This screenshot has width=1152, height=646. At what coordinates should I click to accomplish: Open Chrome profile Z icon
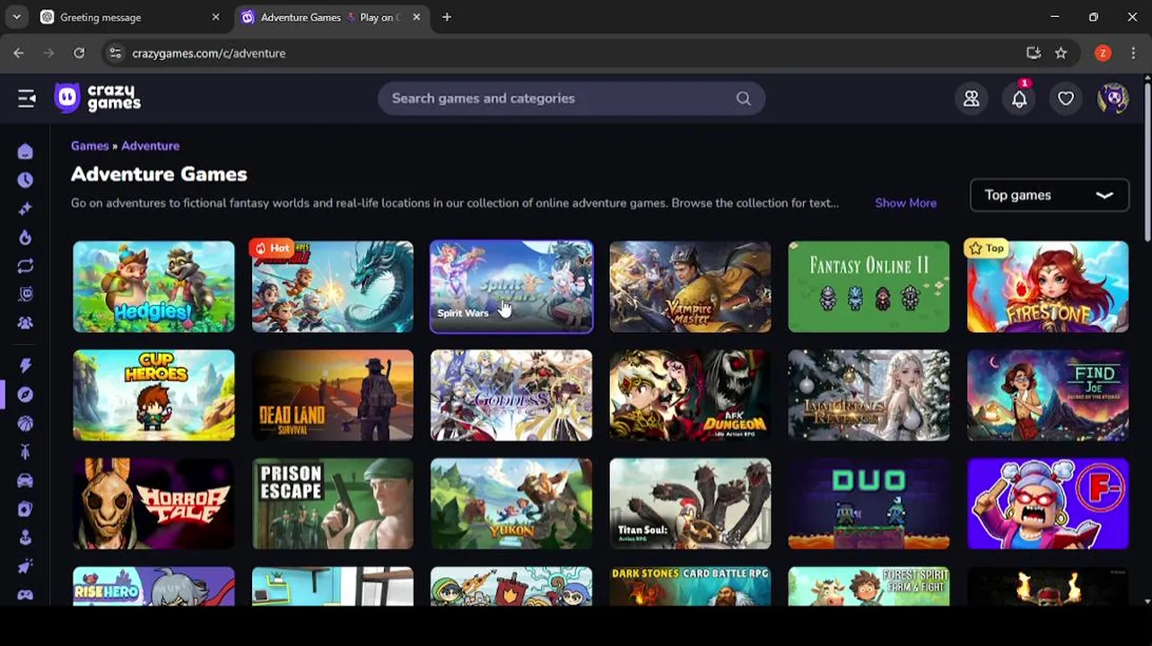click(x=1103, y=53)
